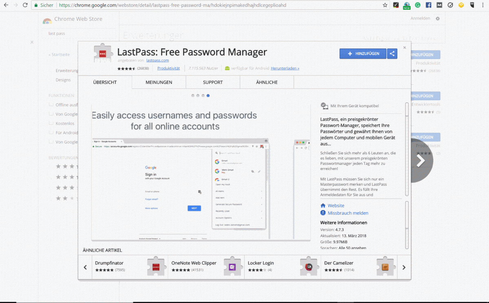489x303 pixels.
Task: Switch to the Meinungen tab
Action: pos(159,82)
